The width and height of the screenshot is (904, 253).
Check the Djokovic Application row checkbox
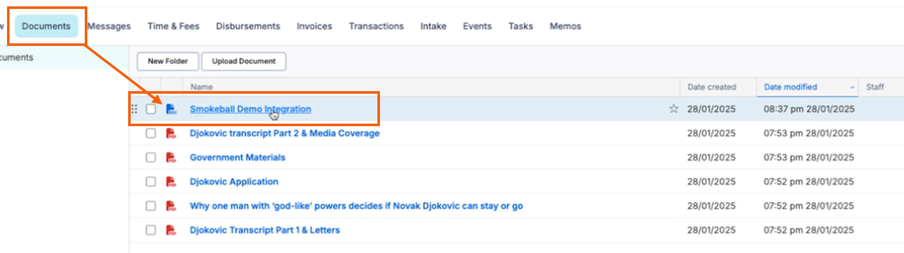pyautogui.click(x=150, y=182)
